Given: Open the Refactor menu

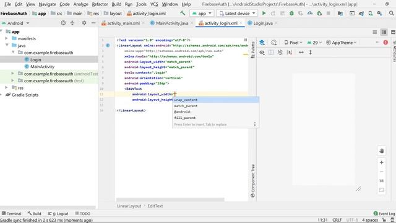Looking at the screenshot, I should (x=100, y=4).
